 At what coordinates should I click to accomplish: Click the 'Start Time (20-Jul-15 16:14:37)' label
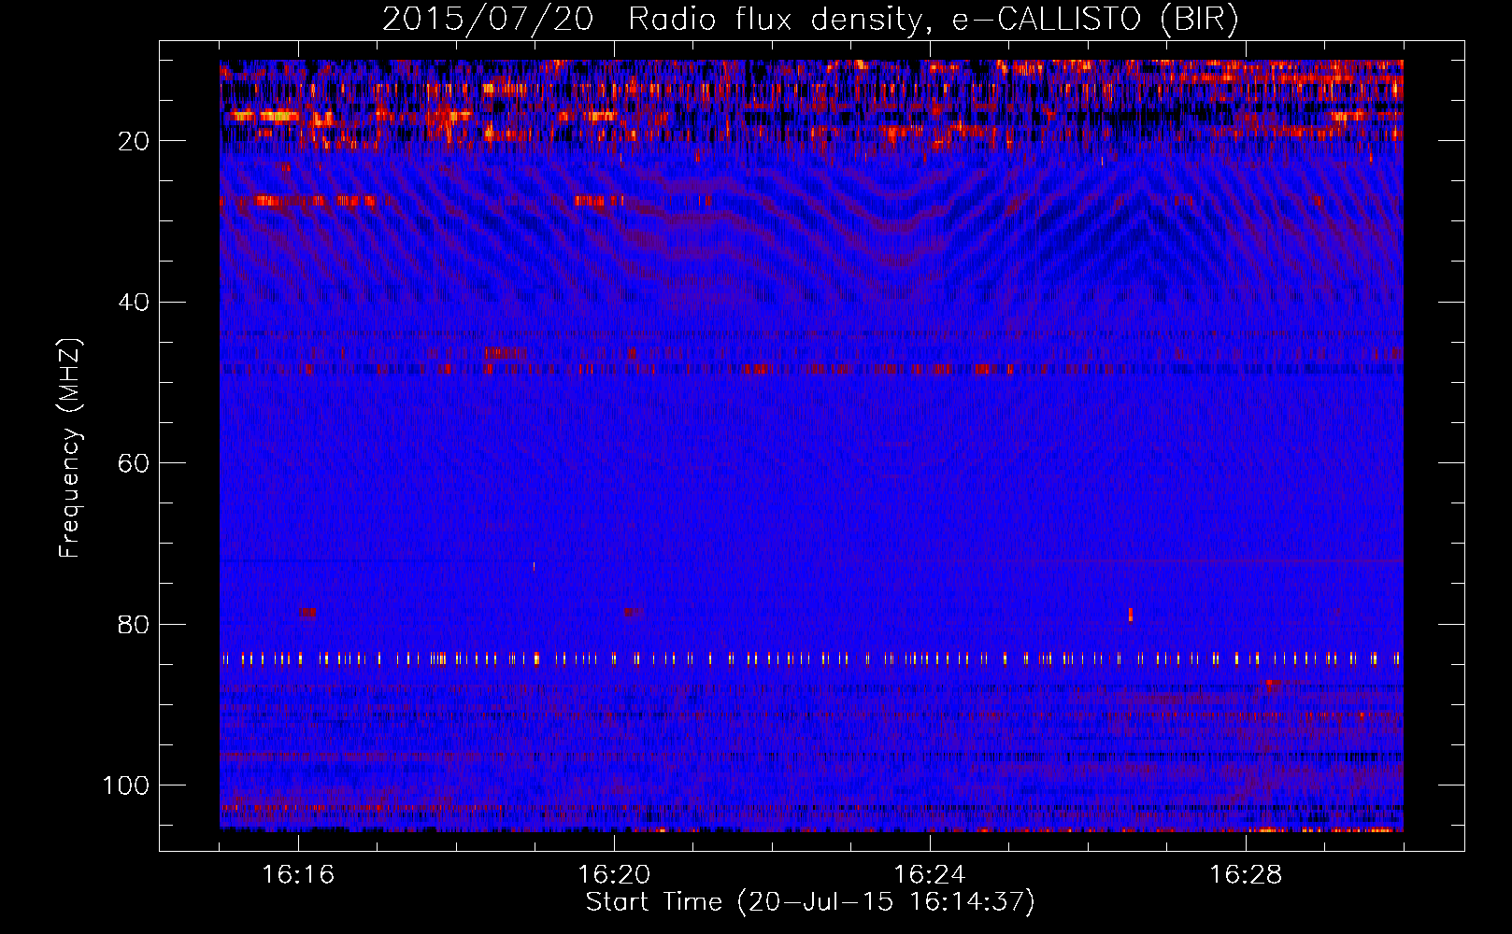click(x=810, y=902)
